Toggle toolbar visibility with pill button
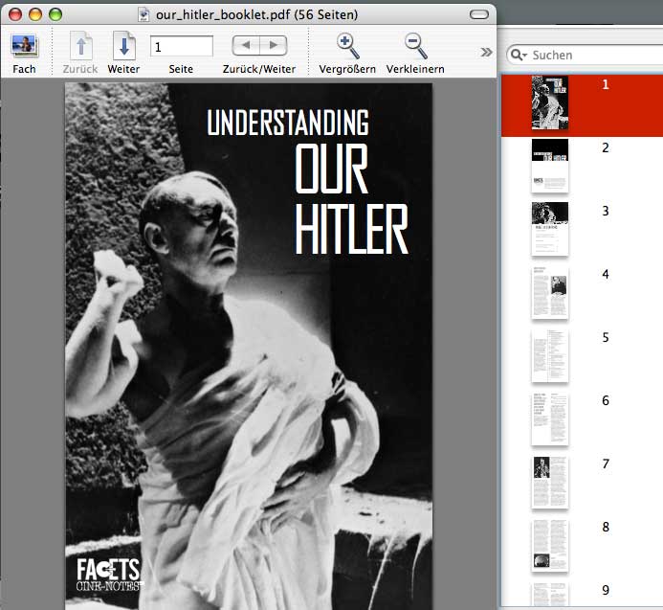 (478, 14)
